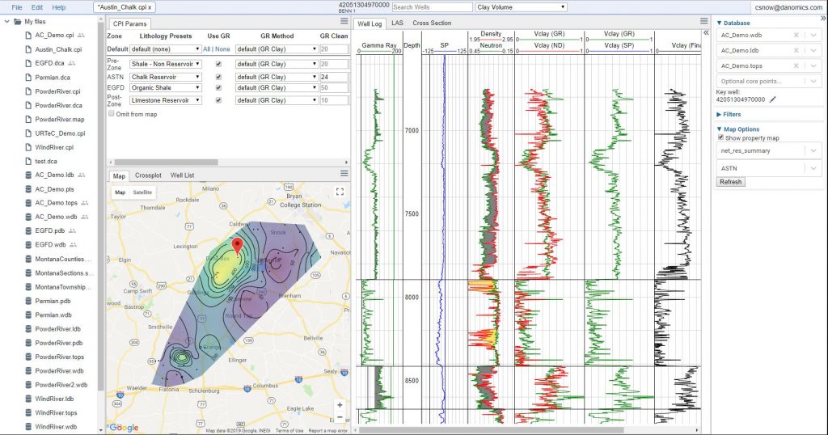The width and height of the screenshot is (828, 435).
Task: Click the Austin_Chalk.cpi file icon
Action: [28, 49]
